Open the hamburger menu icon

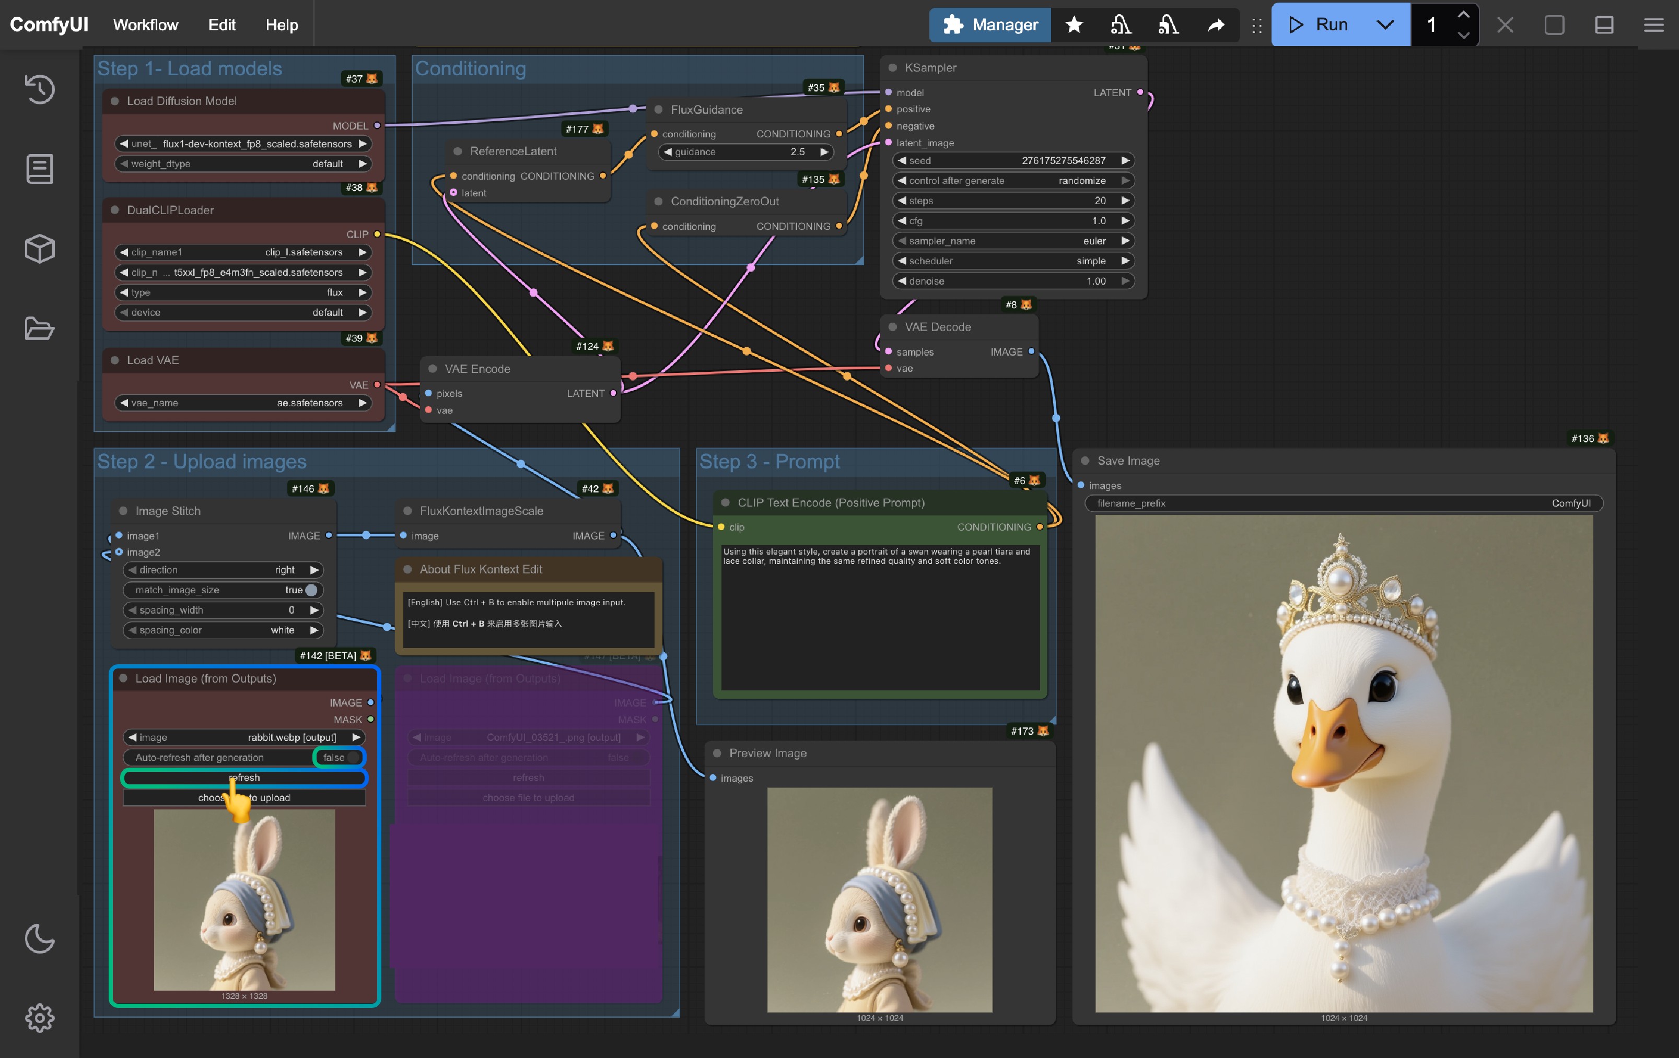click(1654, 25)
